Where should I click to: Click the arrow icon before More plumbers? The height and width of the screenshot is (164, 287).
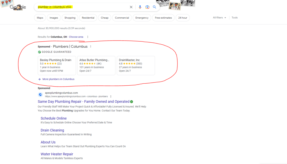pos(39,79)
